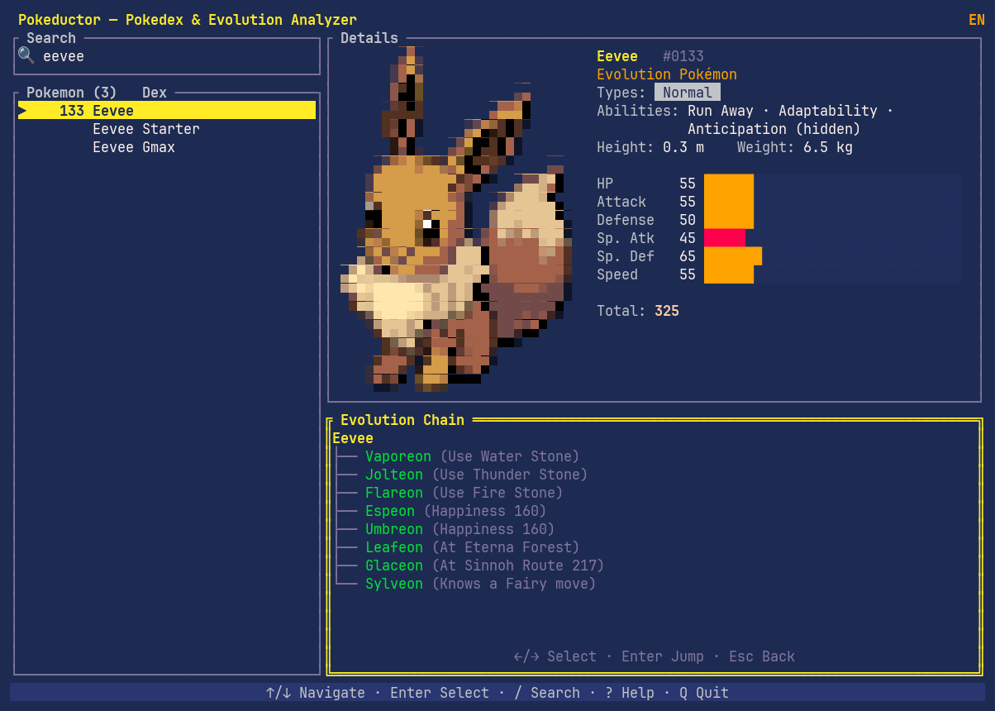This screenshot has height=711, width=995.
Task: Click the ←/→ Select hint
Action: click(555, 656)
